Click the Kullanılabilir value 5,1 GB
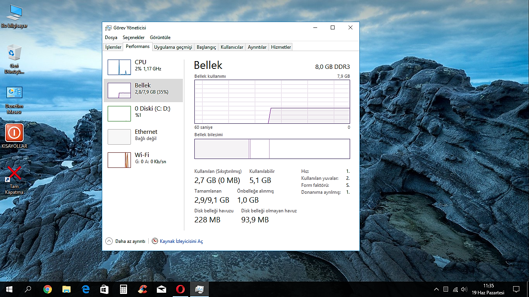Screen dimensions: 529x297 [260, 180]
